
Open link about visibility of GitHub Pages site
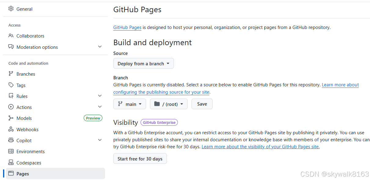(261, 147)
